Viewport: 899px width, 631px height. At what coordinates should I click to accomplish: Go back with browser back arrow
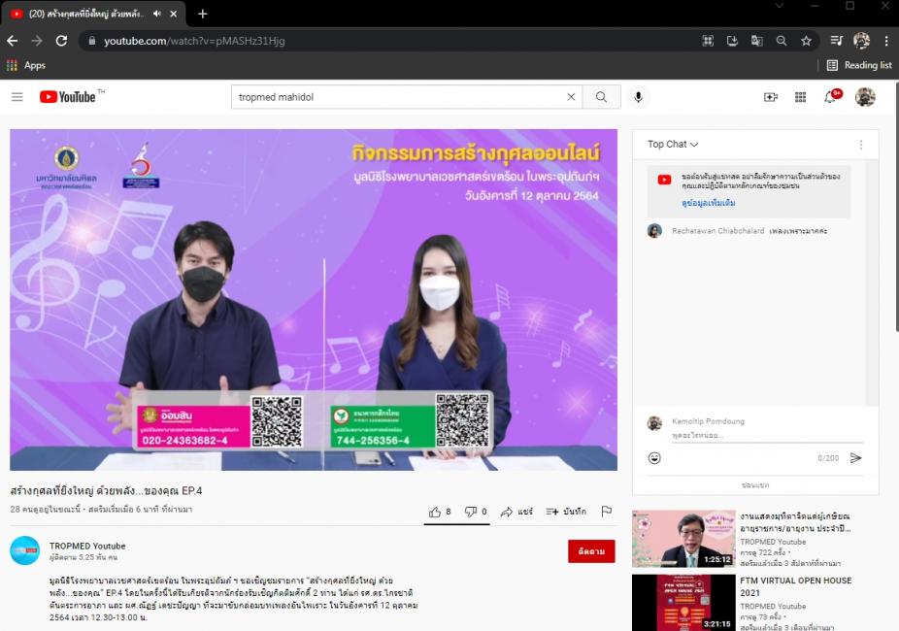(x=12, y=41)
